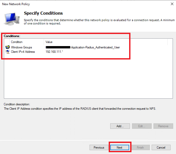The image size is (176, 154).
Task: Select the Client IPv4 Address row label
Action: pyautogui.click(x=23, y=52)
